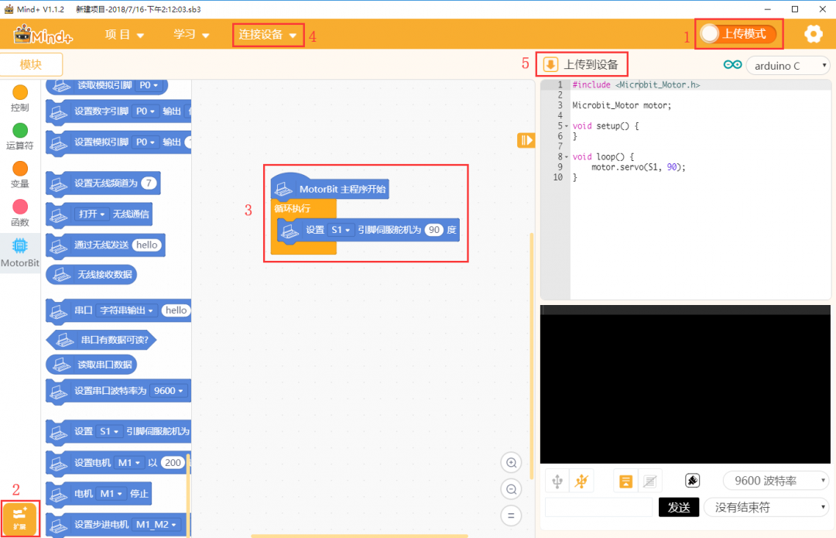Click the clear serial output brush icon
The image size is (836, 538).
693,481
